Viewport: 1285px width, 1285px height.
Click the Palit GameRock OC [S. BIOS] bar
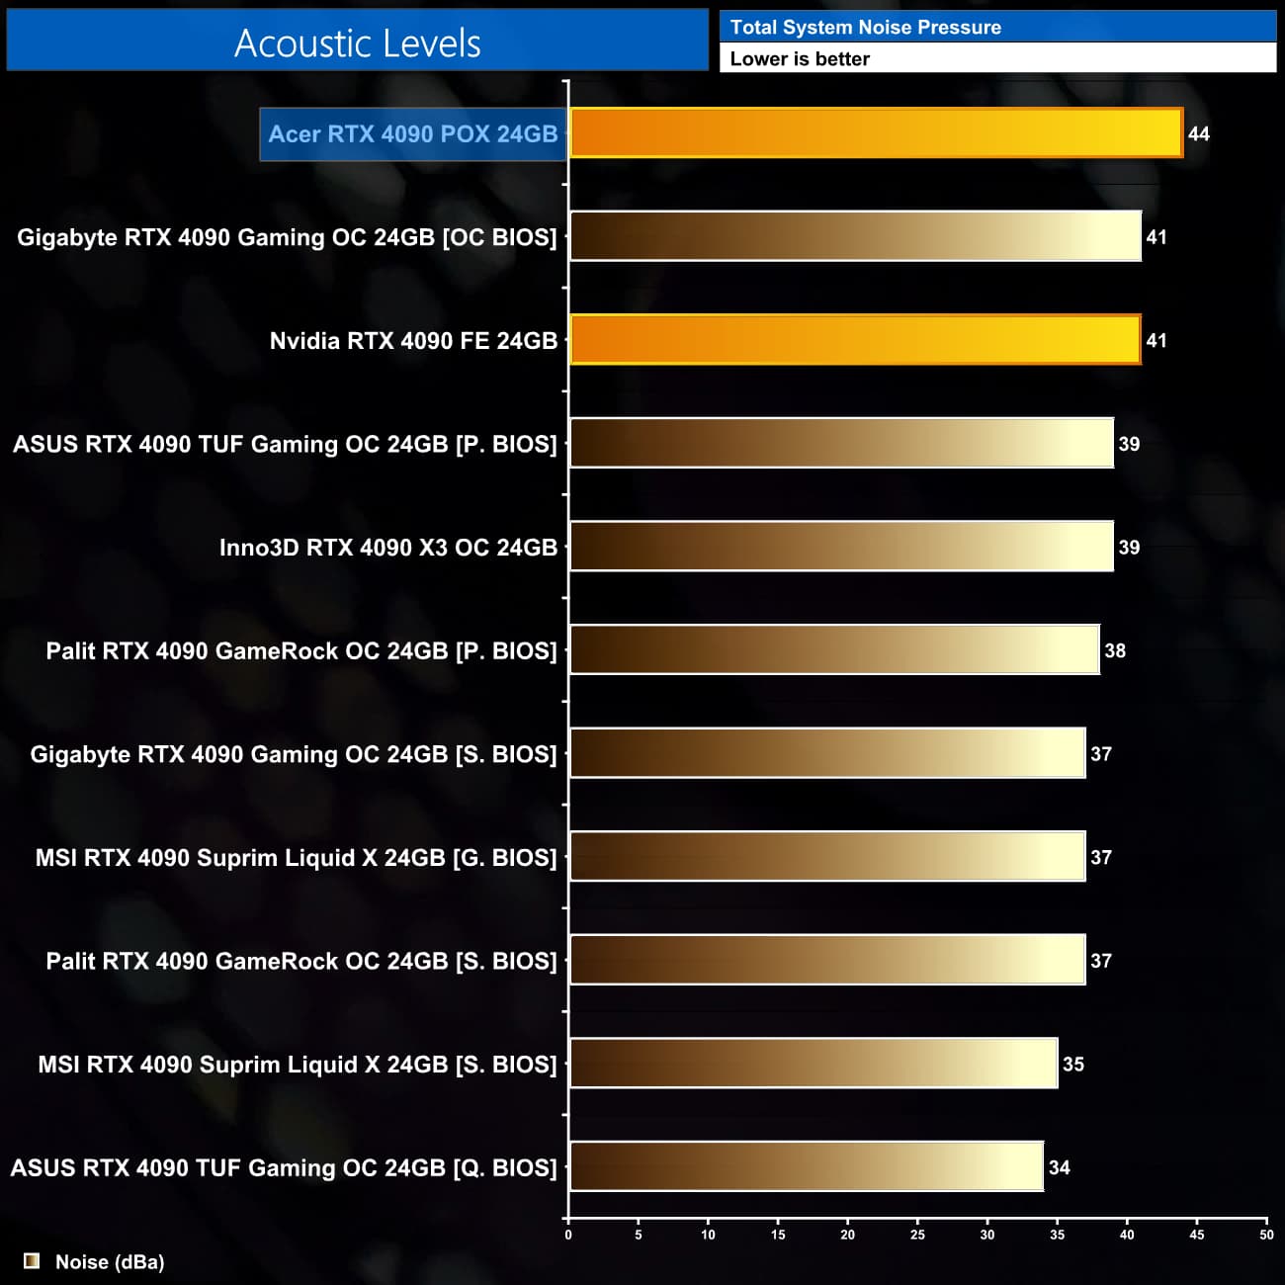click(828, 960)
